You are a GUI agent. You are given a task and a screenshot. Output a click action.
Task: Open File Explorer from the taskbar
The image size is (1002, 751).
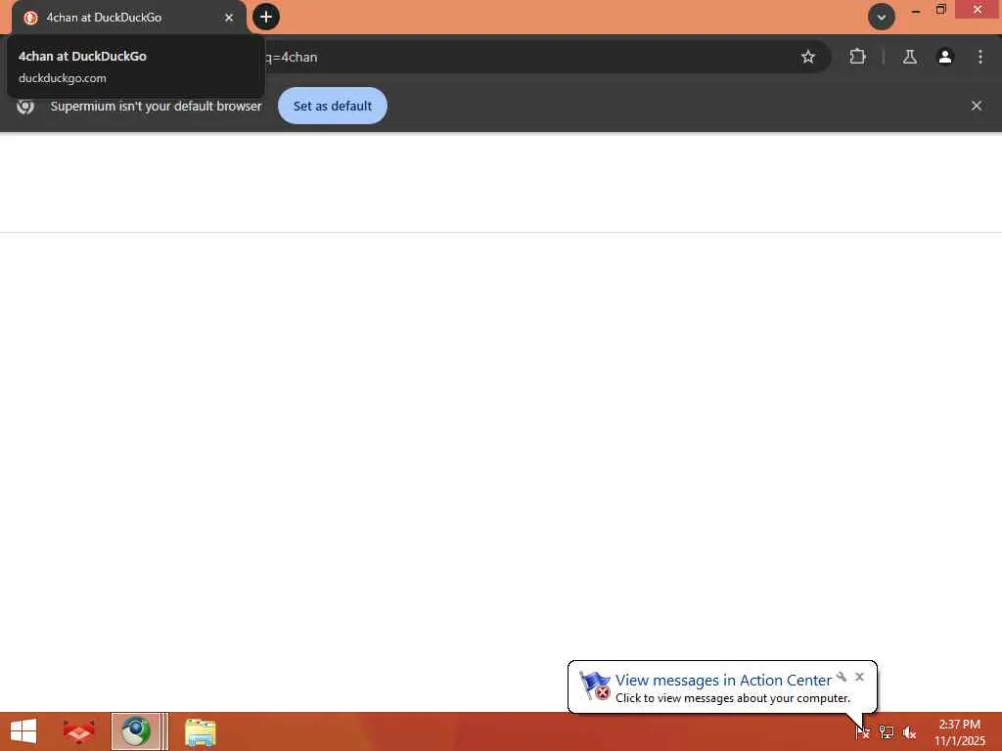pyautogui.click(x=200, y=731)
